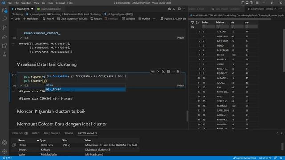Execute cell and below icon
This screenshot has height=160, width=285.
coord(163,72)
